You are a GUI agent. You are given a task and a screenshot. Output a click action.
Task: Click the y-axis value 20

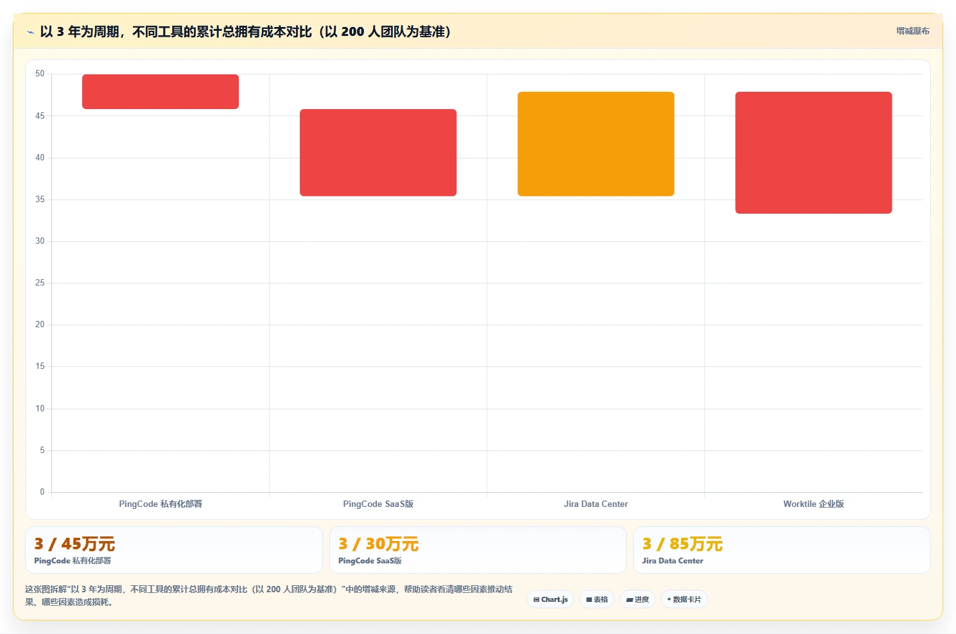(40, 325)
